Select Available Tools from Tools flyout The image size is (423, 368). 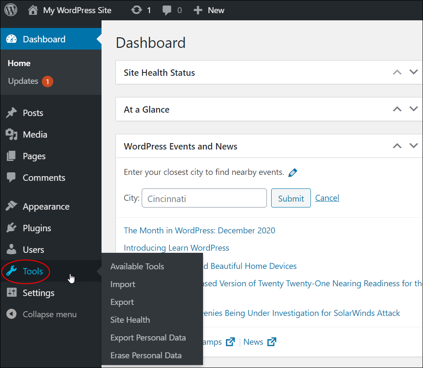(137, 266)
